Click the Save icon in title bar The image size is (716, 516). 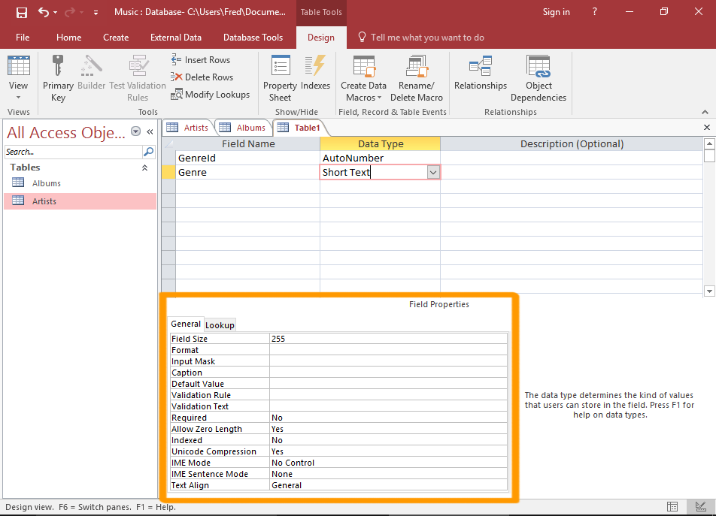click(22, 12)
